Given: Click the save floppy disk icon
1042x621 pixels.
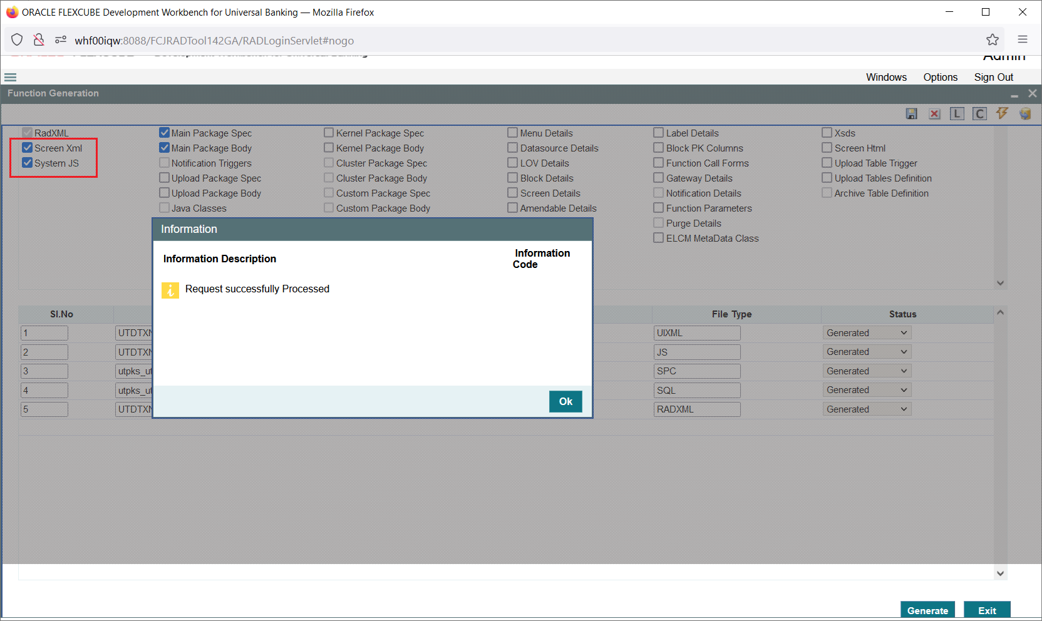Looking at the screenshot, I should [912, 113].
